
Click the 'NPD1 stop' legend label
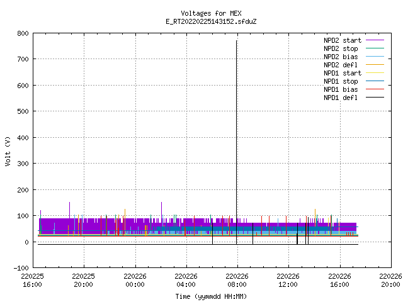click(341, 81)
